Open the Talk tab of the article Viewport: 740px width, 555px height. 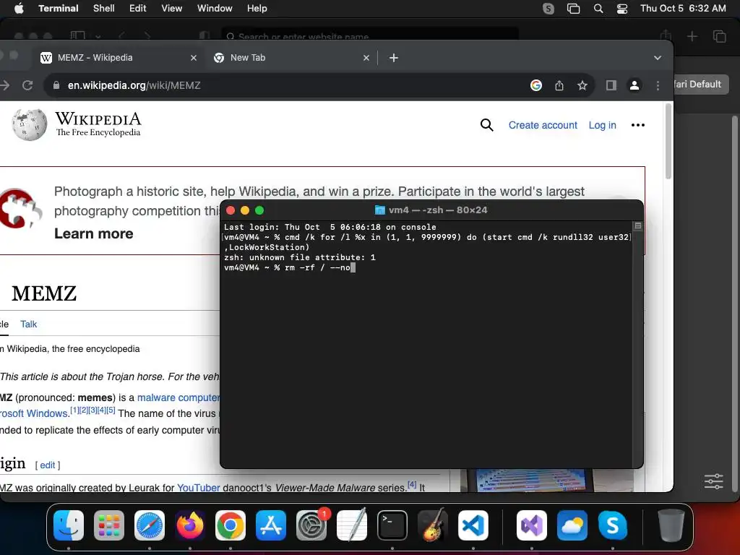(28, 324)
